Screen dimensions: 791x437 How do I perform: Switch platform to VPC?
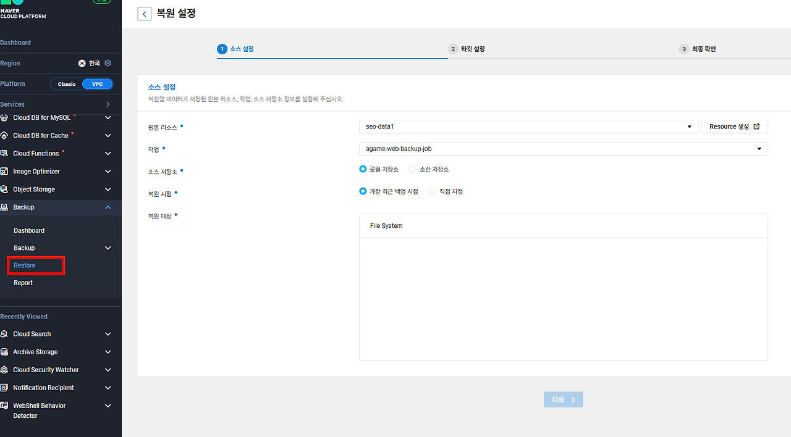tap(97, 84)
